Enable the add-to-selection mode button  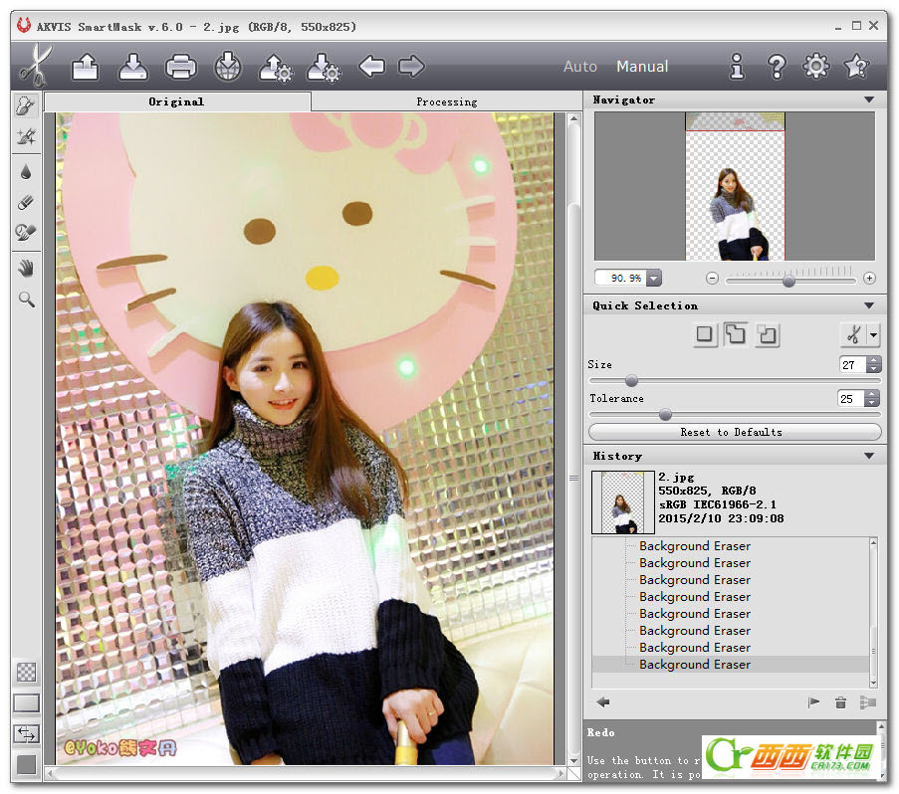pos(736,334)
